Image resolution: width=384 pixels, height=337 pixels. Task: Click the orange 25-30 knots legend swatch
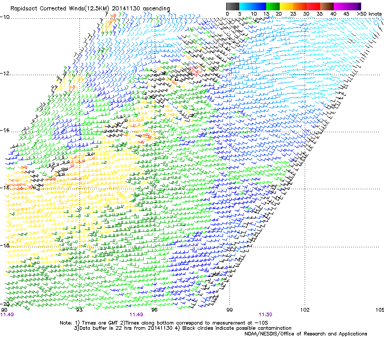pos(300,6)
